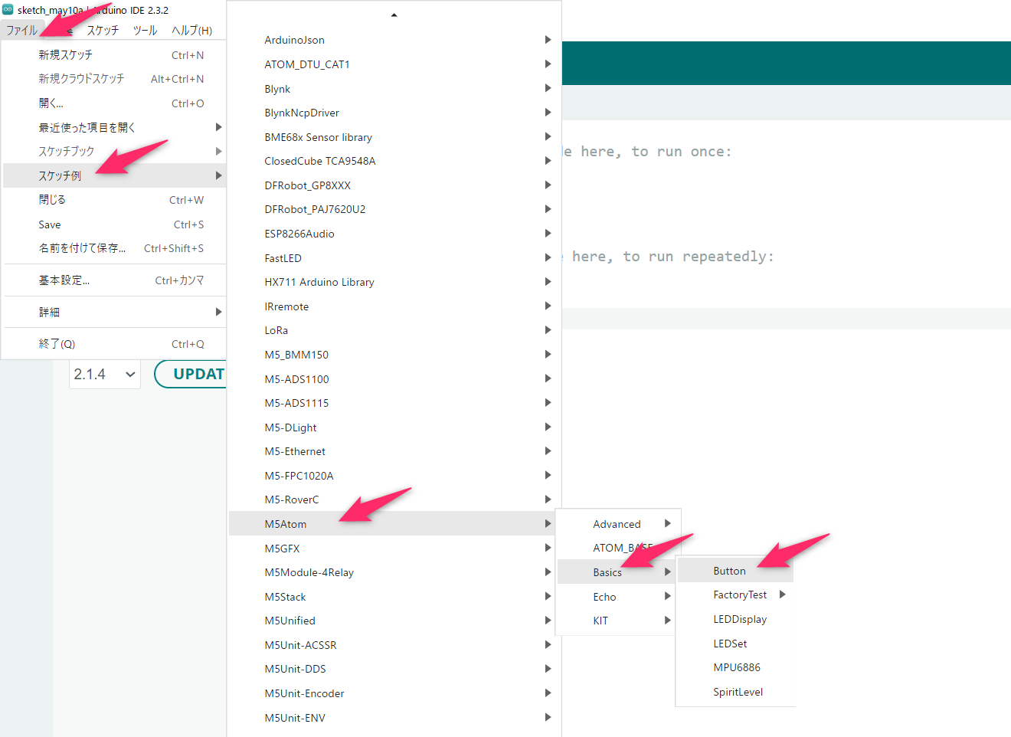The image size is (1011, 737).
Task: Open the ツール menu
Action: click(145, 30)
